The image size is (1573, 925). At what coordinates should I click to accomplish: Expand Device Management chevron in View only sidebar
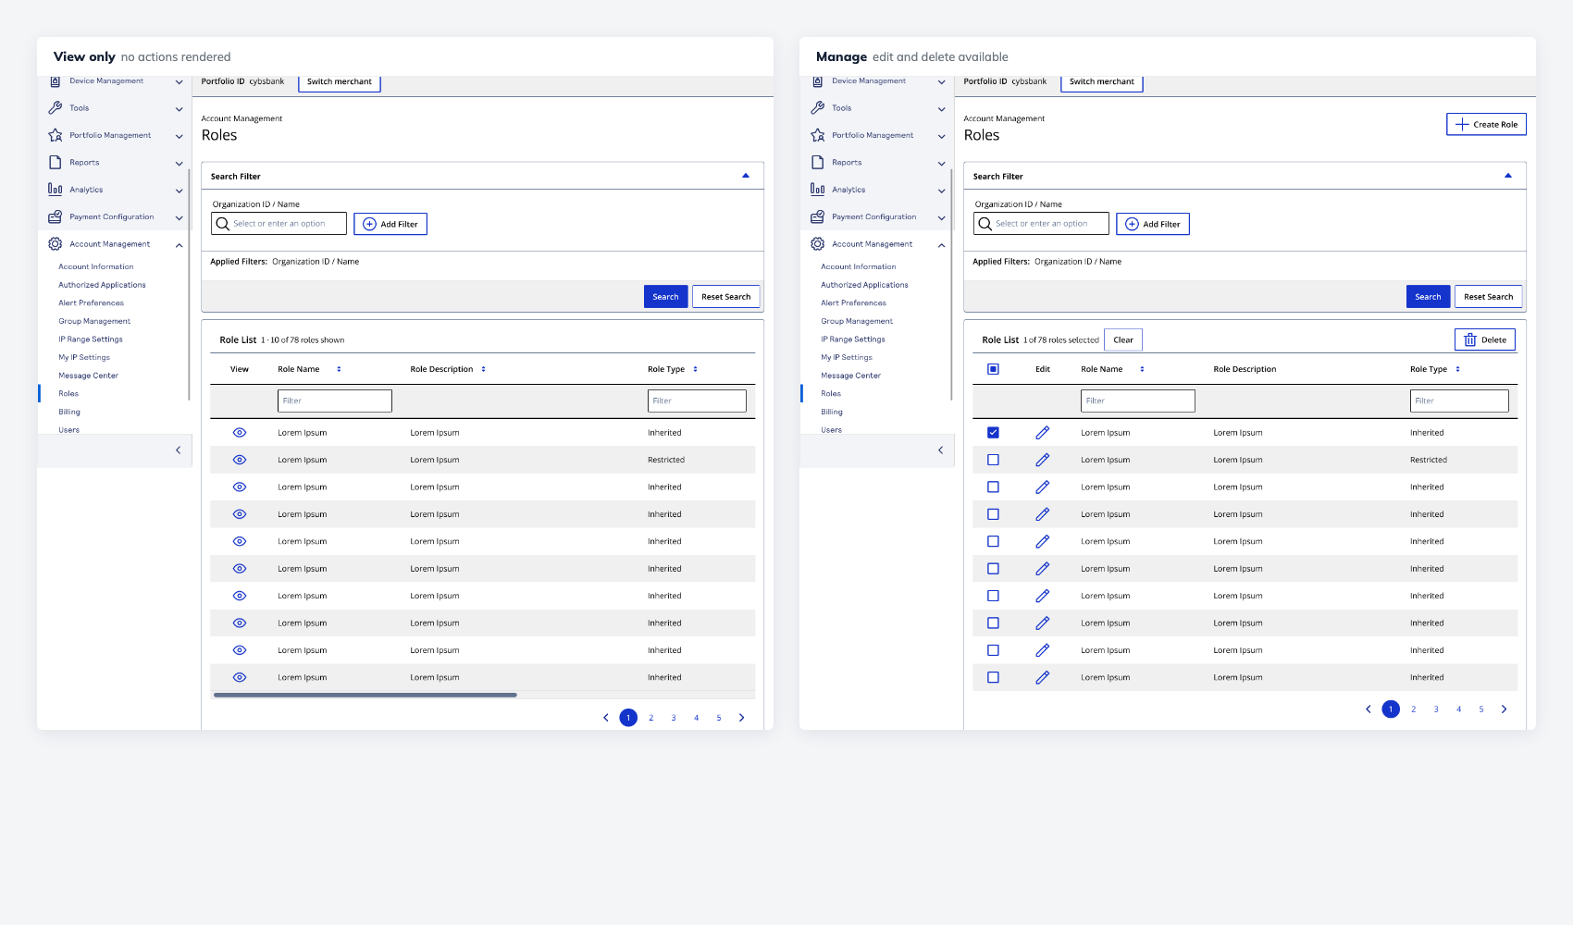click(x=179, y=82)
